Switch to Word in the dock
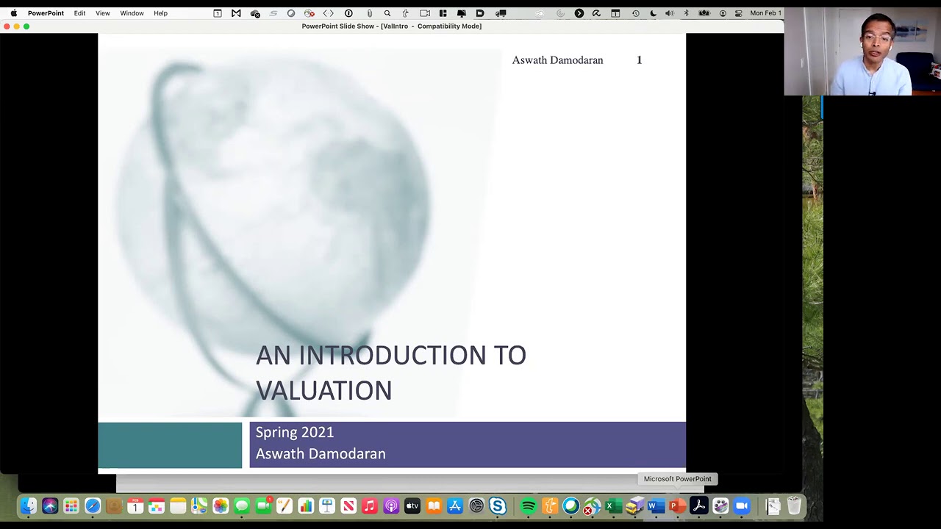This screenshot has height=529, width=941. coord(656,506)
